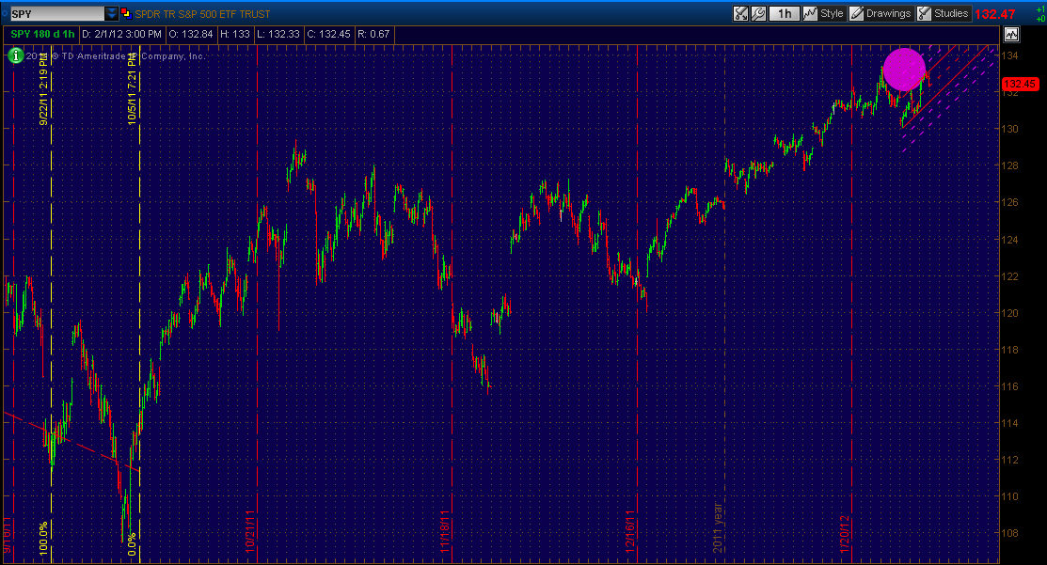Click the 128 price axis label
The width and height of the screenshot is (1047, 565).
[1011, 165]
